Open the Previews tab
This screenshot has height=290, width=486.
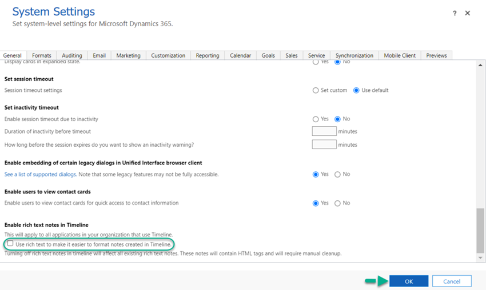(436, 55)
